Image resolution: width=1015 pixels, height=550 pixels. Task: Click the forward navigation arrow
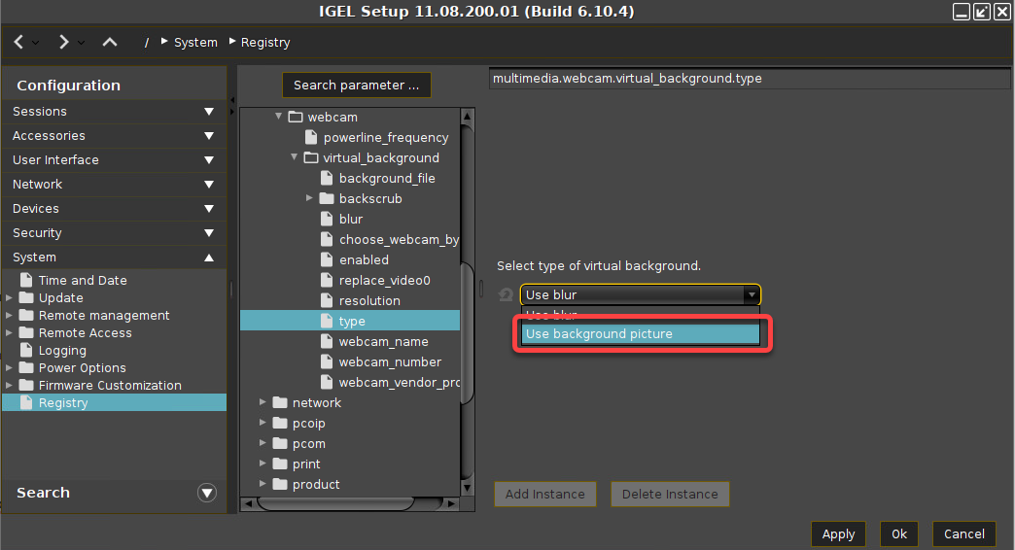pyautogui.click(x=63, y=42)
